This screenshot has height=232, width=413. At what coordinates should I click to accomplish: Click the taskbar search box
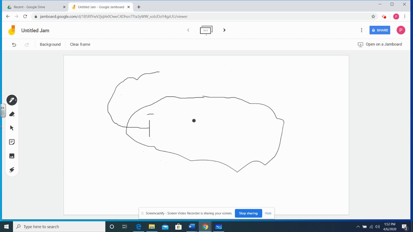59,227
